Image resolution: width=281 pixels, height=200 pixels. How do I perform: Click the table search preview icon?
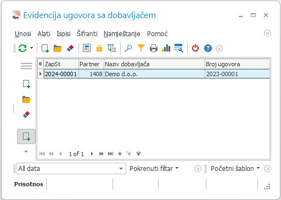[x=179, y=48]
